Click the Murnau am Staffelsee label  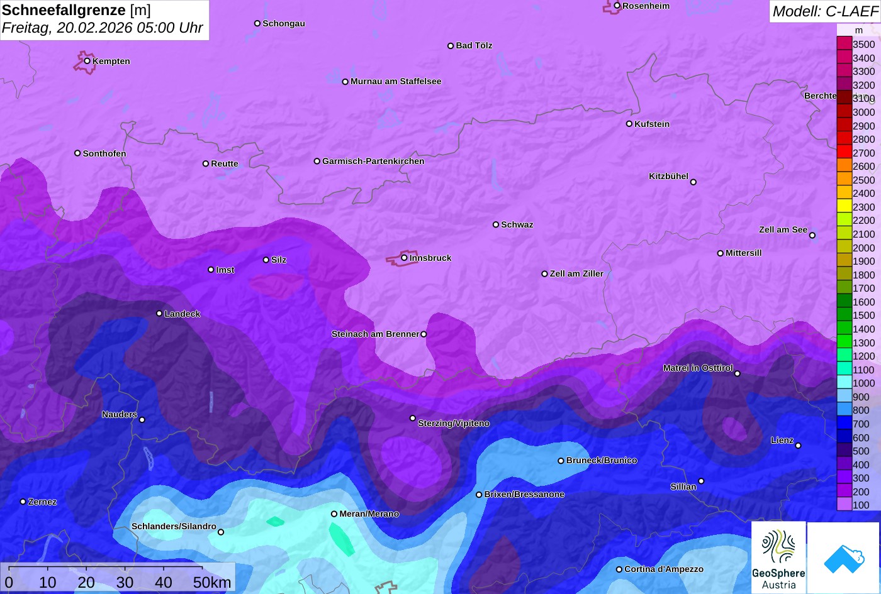[x=396, y=81]
